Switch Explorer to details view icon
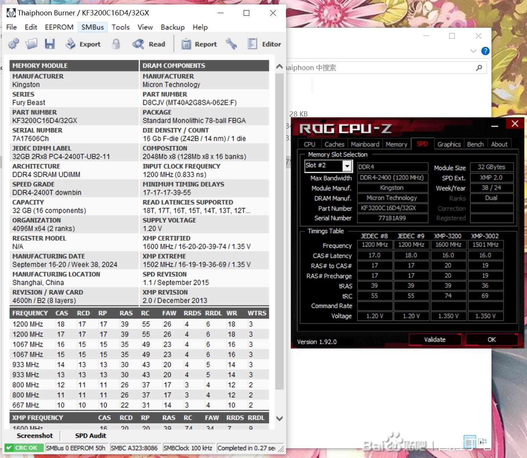Image resolution: width=527 pixels, height=458 pixels. click(470, 442)
